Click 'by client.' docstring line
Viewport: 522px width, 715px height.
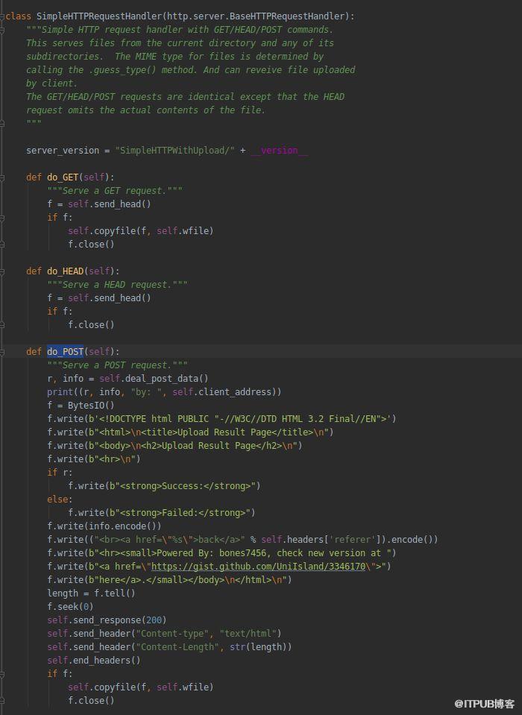point(52,84)
